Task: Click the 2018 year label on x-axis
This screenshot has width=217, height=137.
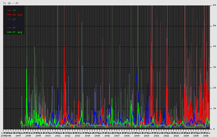Action: click(127, 136)
